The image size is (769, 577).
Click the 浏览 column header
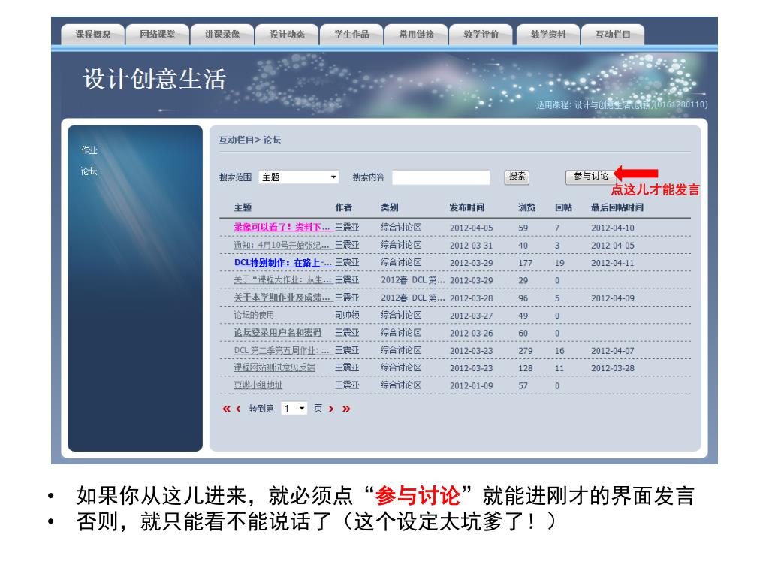coord(526,207)
